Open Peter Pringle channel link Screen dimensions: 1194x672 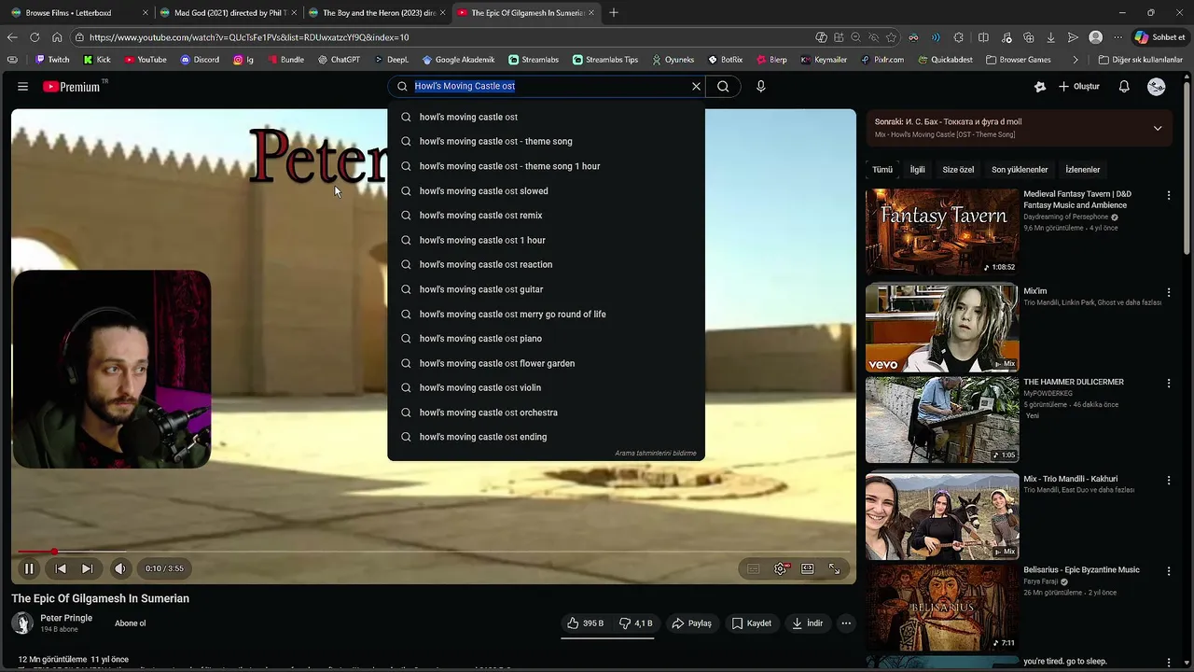tap(66, 618)
